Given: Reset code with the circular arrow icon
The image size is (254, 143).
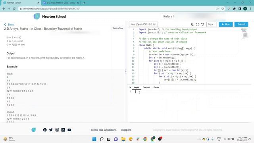Looking at the screenshot, I should point(202,24).
